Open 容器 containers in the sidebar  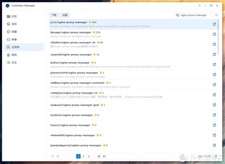pyautogui.click(x=24, y=32)
